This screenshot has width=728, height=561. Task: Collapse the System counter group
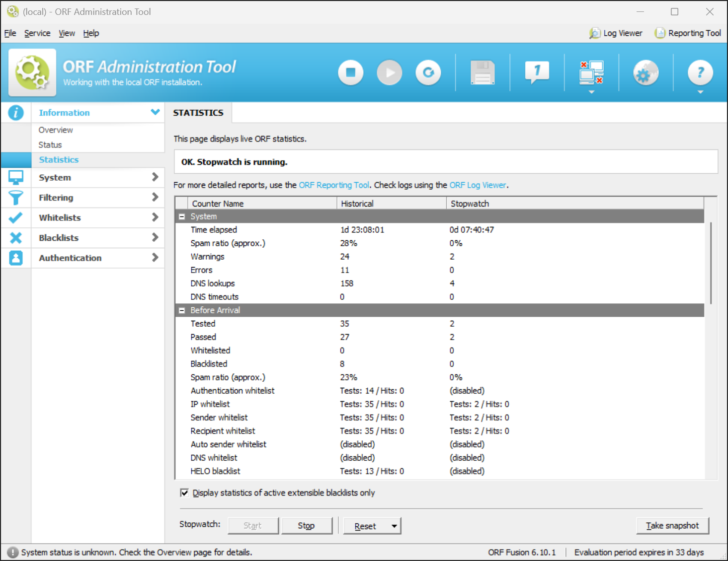[x=182, y=217]
